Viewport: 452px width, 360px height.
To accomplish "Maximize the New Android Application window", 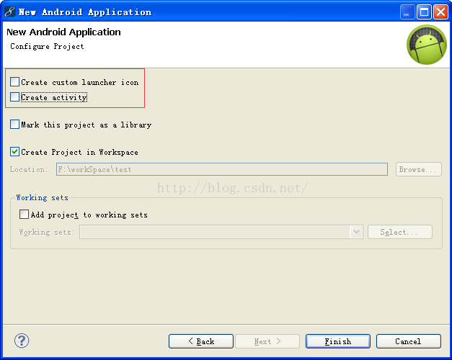I will pyautogui.click(x=424, y=12).
